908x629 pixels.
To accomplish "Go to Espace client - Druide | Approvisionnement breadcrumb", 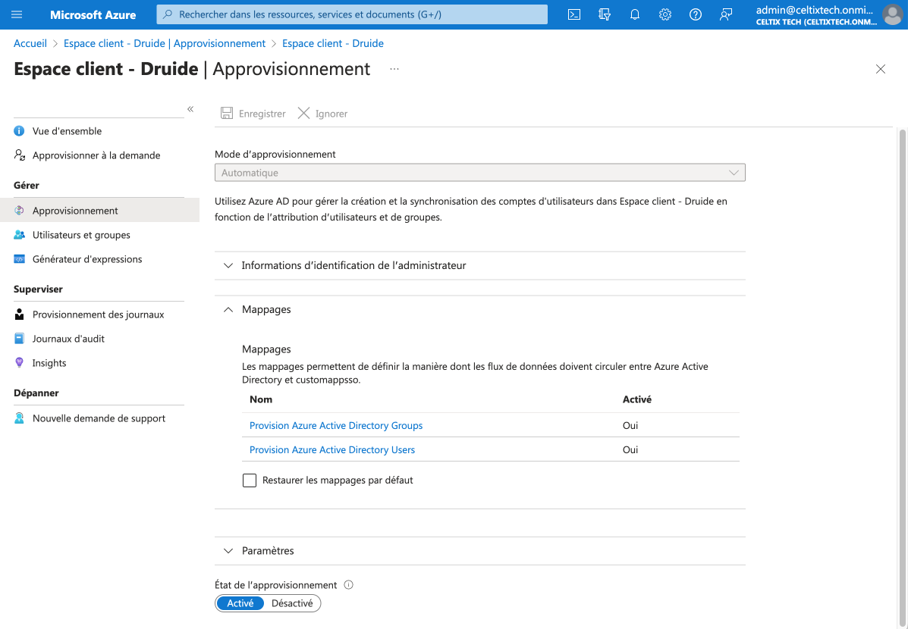I will point(165,43).
